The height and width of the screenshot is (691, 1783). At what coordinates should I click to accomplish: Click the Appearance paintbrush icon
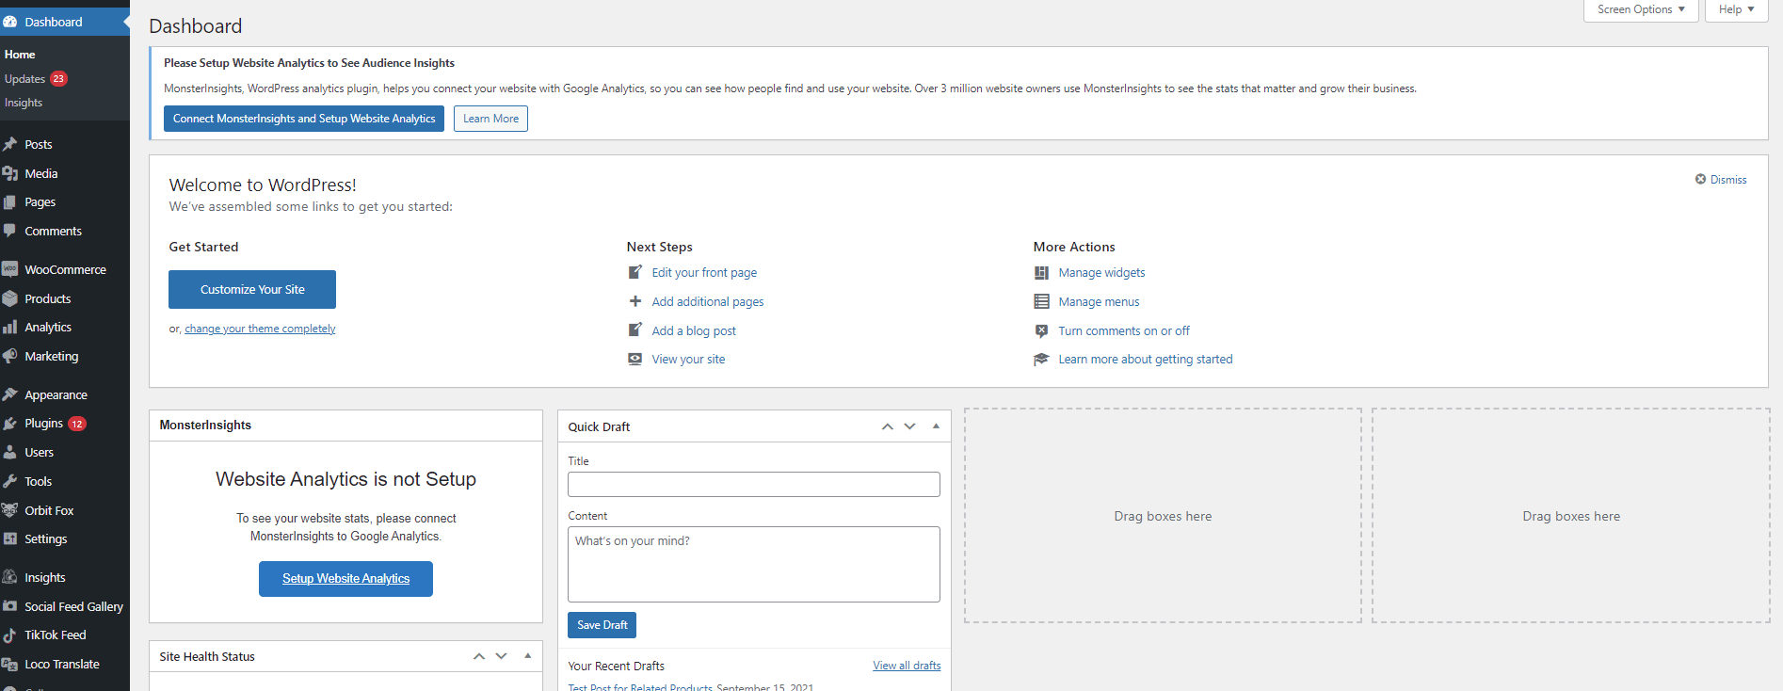click(x=10, y=394)
